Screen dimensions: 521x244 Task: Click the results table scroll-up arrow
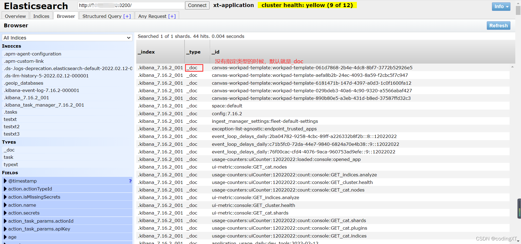click(x=512, y=67)
